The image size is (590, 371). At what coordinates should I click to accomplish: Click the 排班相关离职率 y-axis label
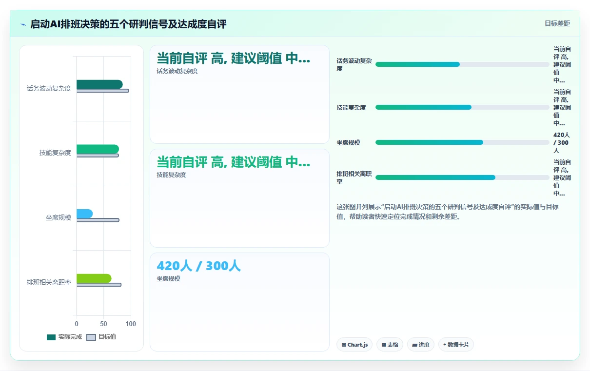coord(49,282)
